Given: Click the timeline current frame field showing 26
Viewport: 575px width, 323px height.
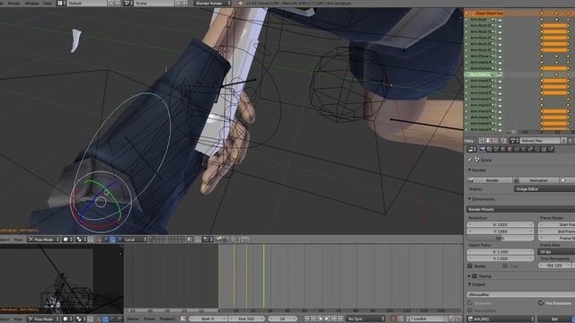Looking at the screenshot, I should pyautogui.click(x=283, y=319).
